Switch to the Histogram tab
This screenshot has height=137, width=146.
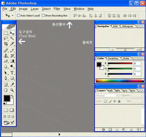pyautogui.click(x=128, y=26)
